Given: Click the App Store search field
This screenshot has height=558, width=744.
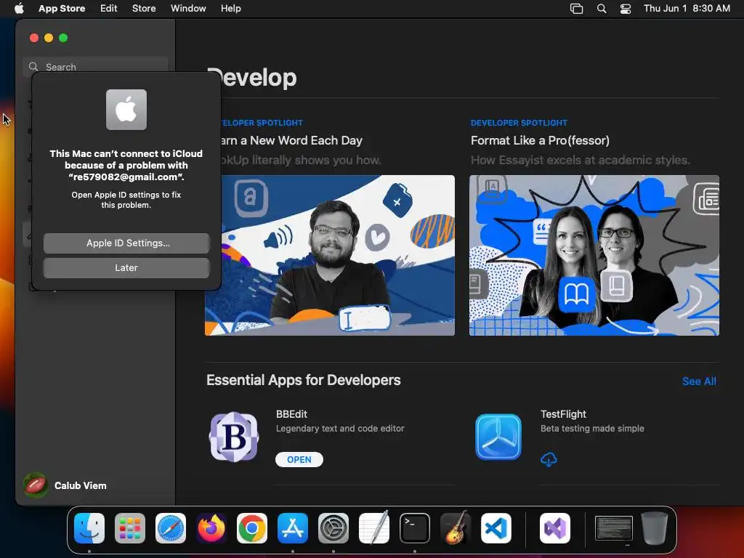Looking at the screenshot, I should (x=95, y=67).
